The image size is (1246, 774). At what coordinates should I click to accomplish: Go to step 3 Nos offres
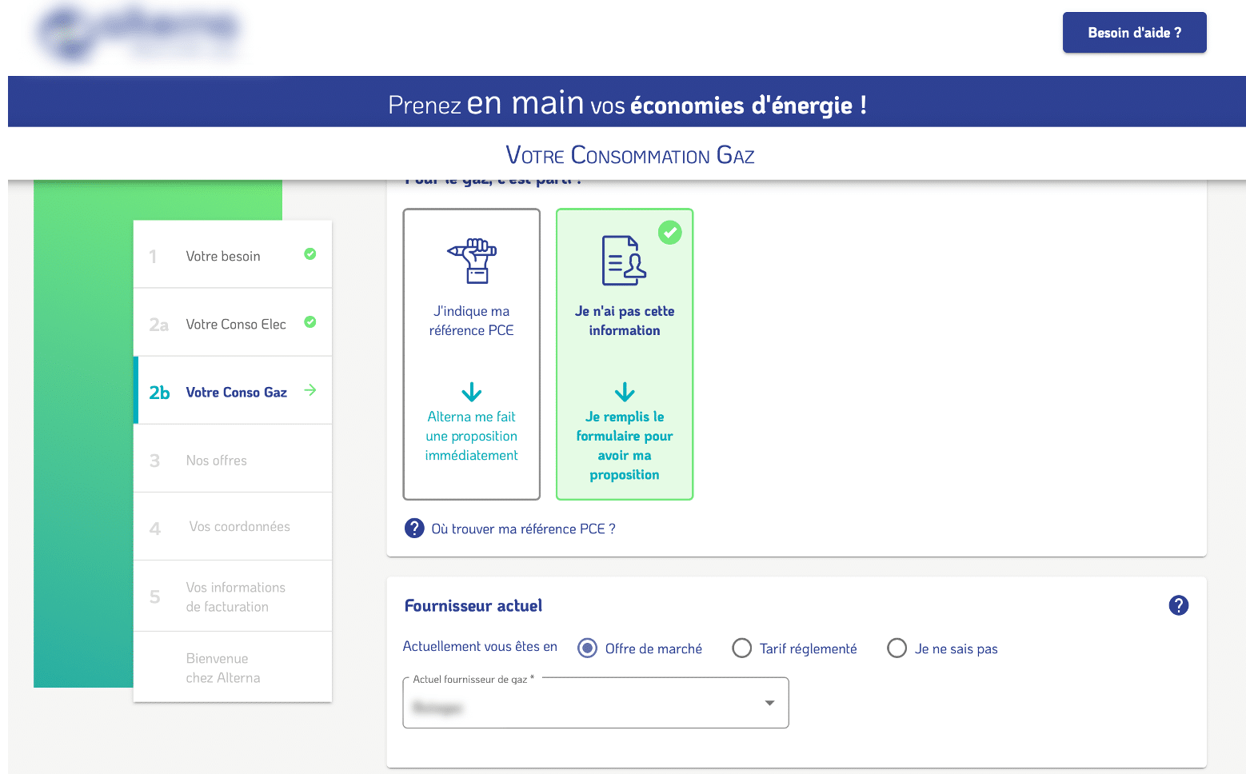(x=217, y=461)
